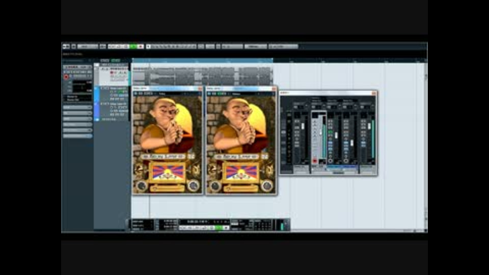Image resolution: width=489 pixels, height=275 pixels.
Task: Toggle the fourth mixer channel's round monitor button
Action: tap(346, 161)
